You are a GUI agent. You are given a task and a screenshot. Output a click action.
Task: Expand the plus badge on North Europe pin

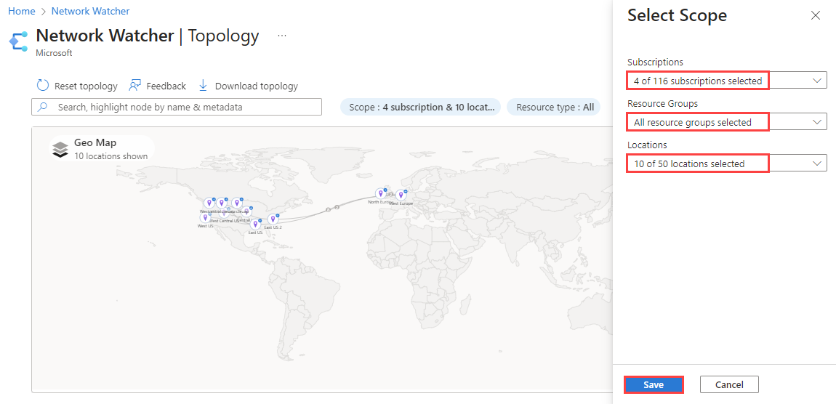click(385, 189)
